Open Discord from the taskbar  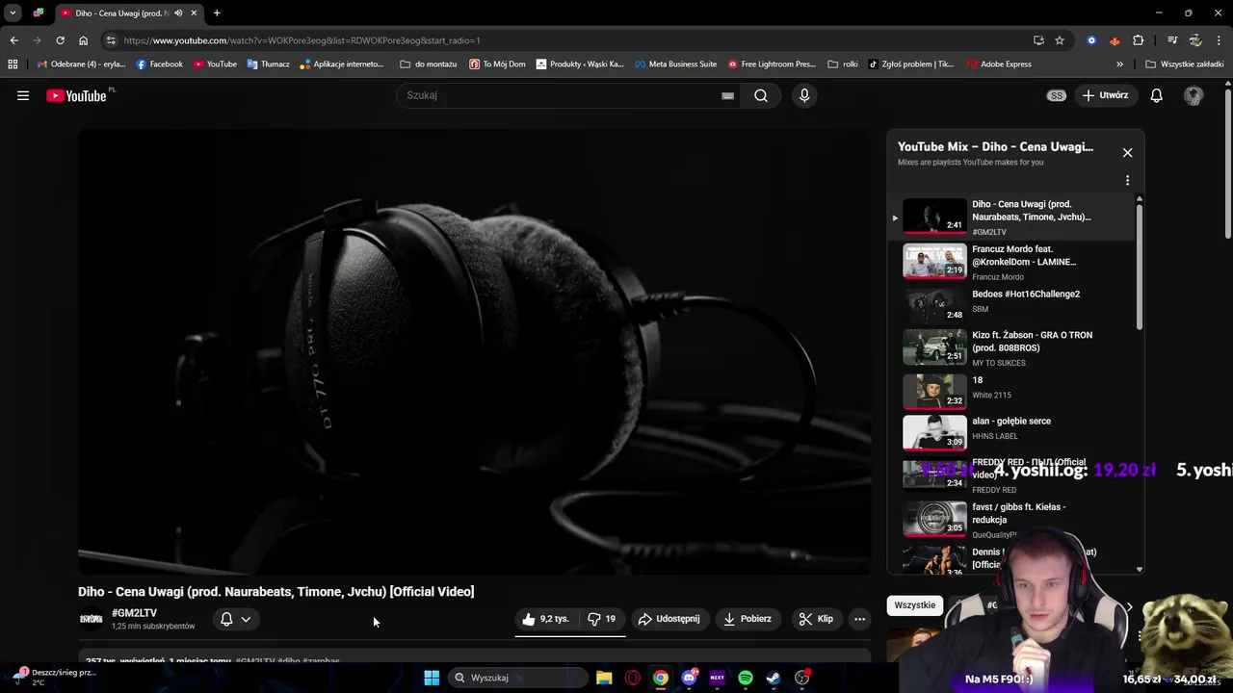(689, 678)
